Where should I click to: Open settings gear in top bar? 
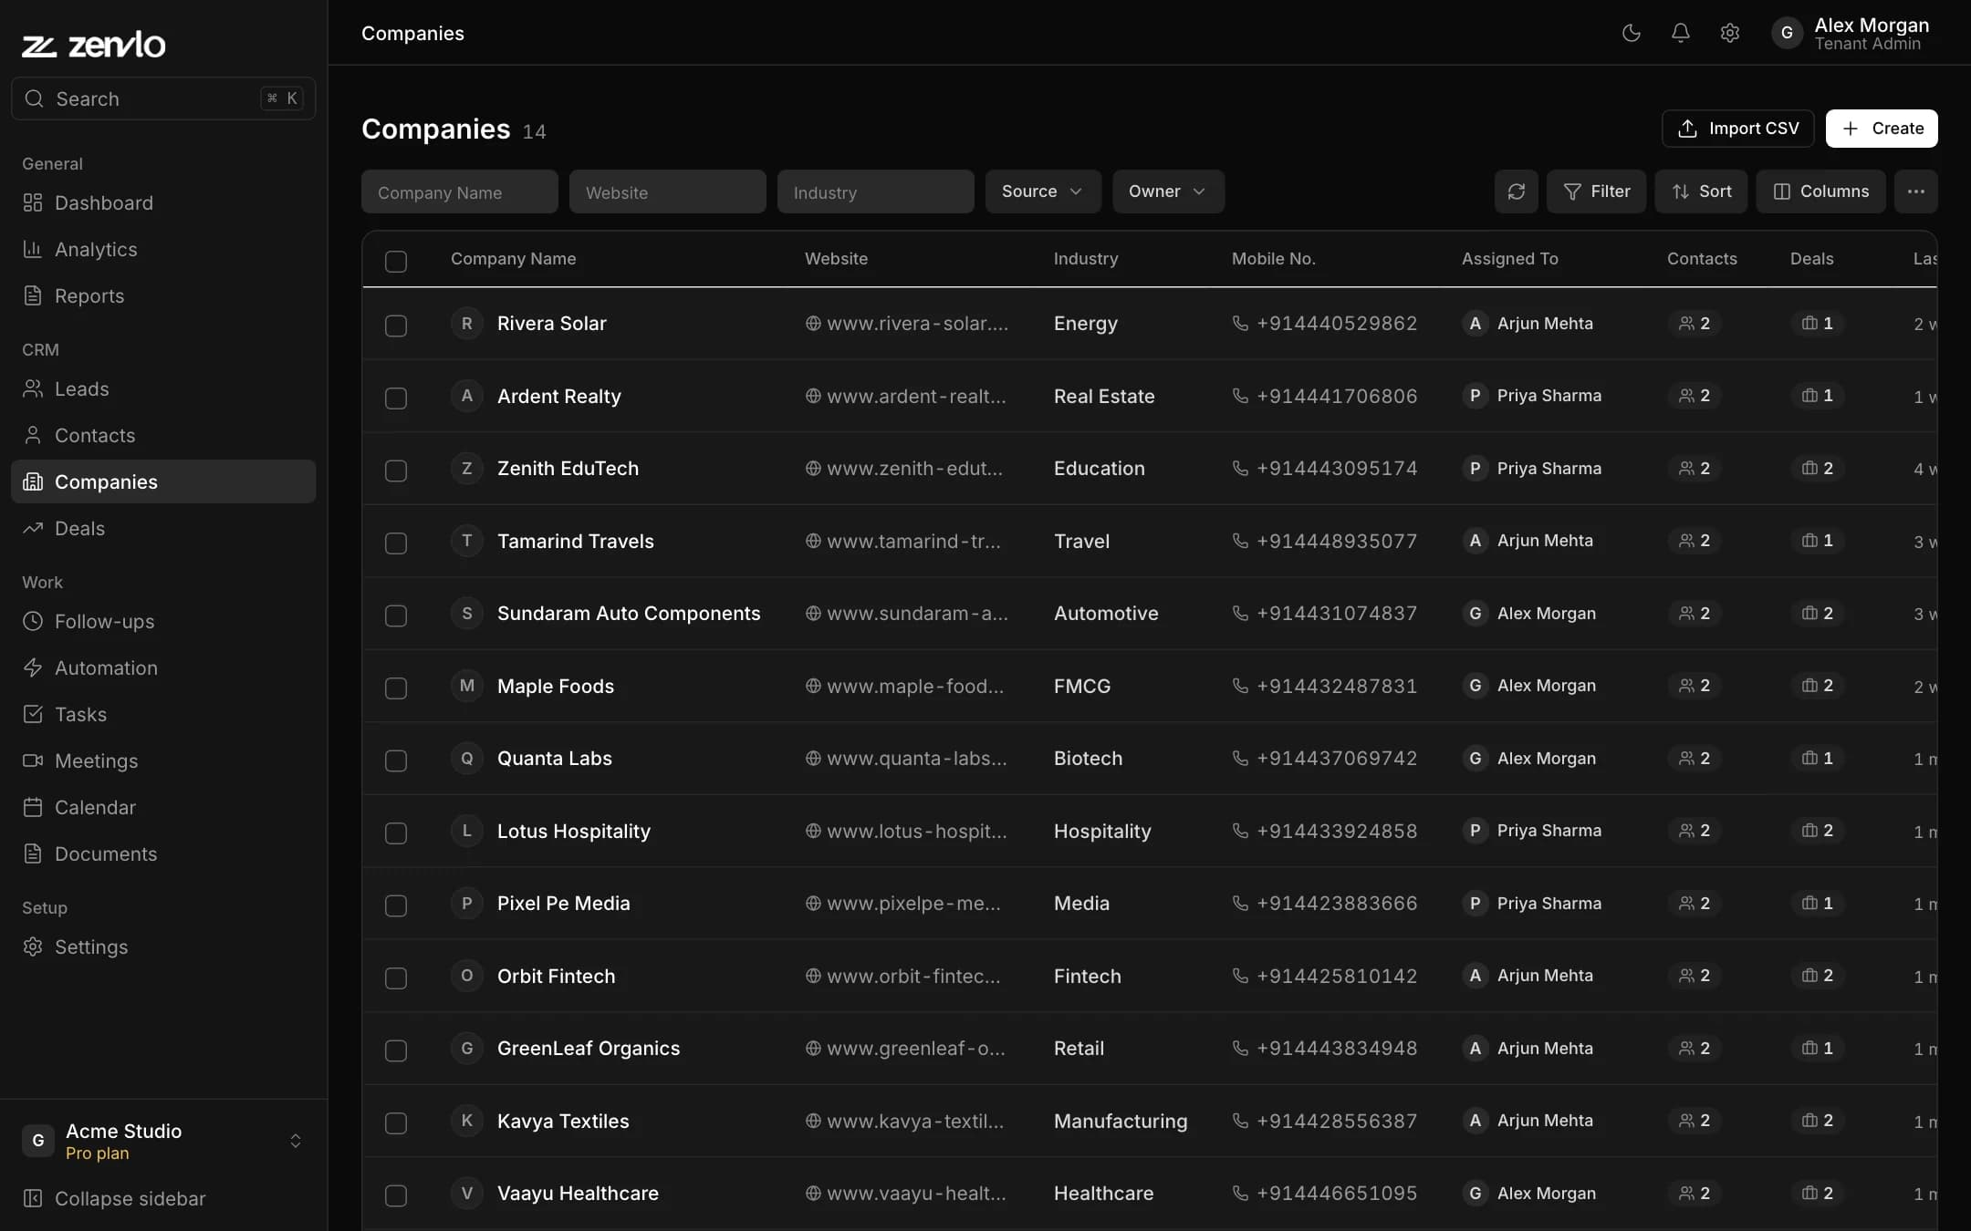[1729, 33]
